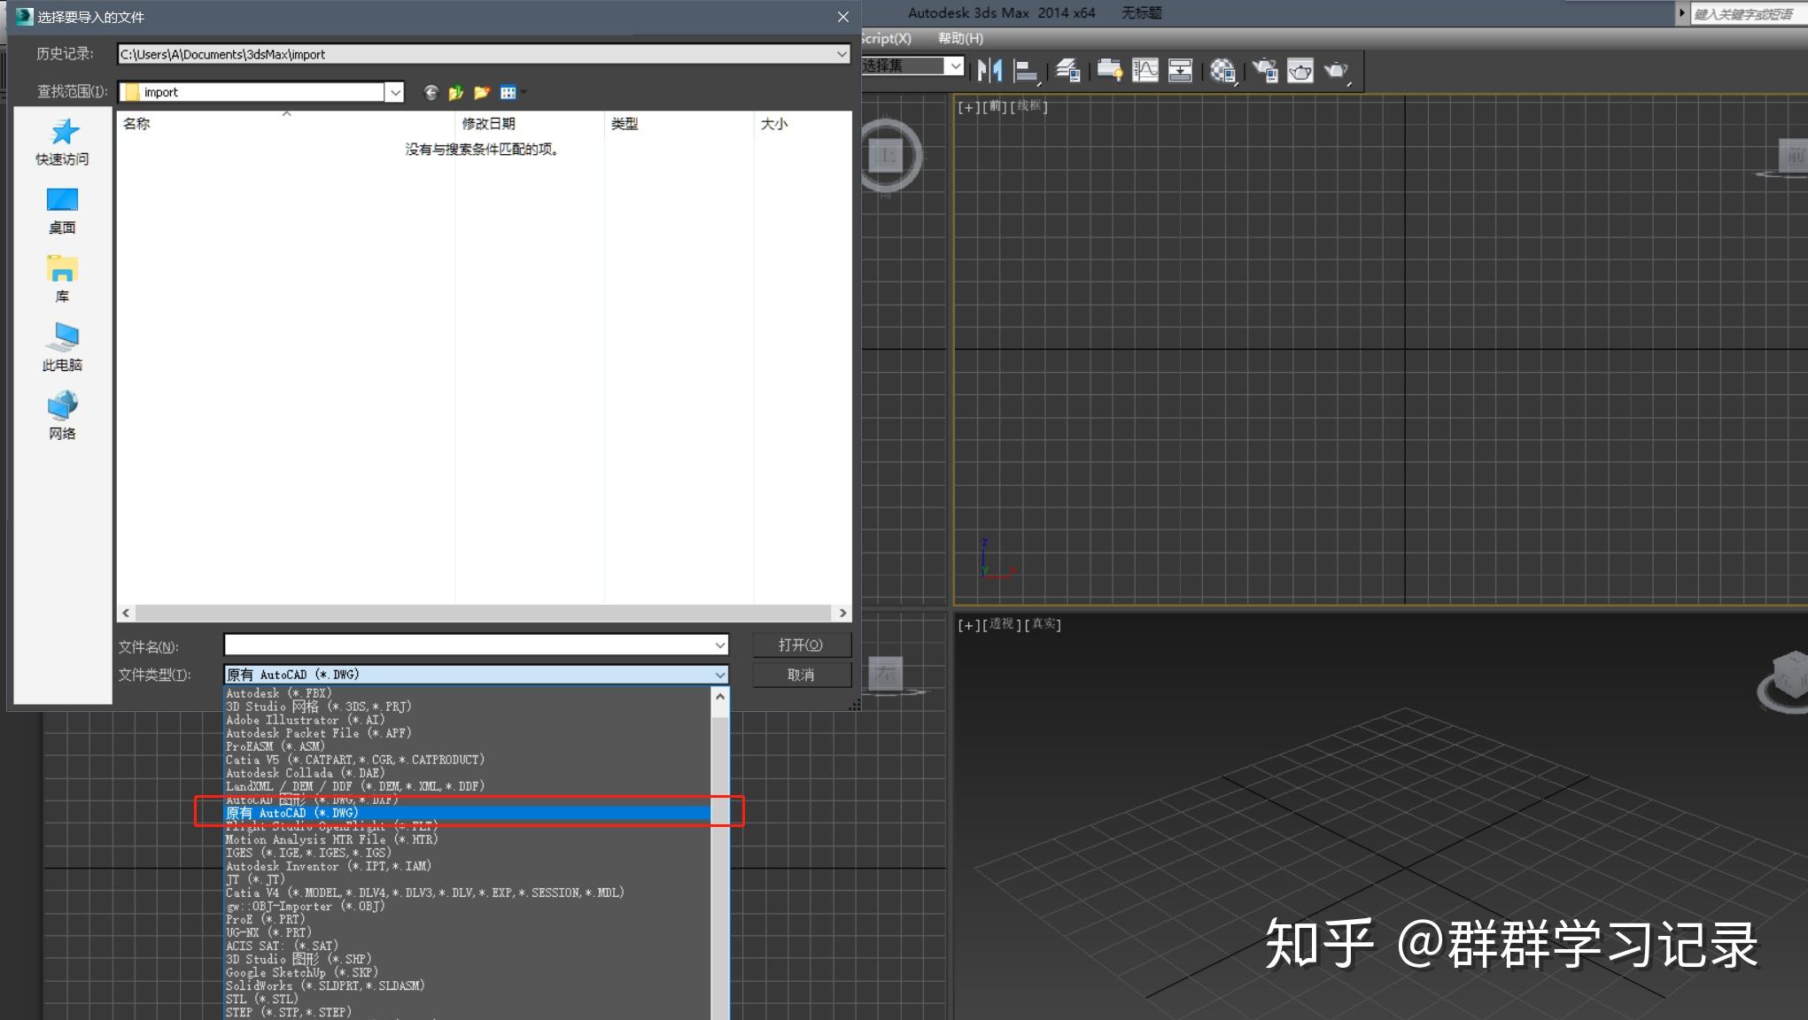Viewport: 1808px width, 1020px height.
Task: Select STEP (*.STP, *.STEP) file type
Action: [x=468, y=1012]
